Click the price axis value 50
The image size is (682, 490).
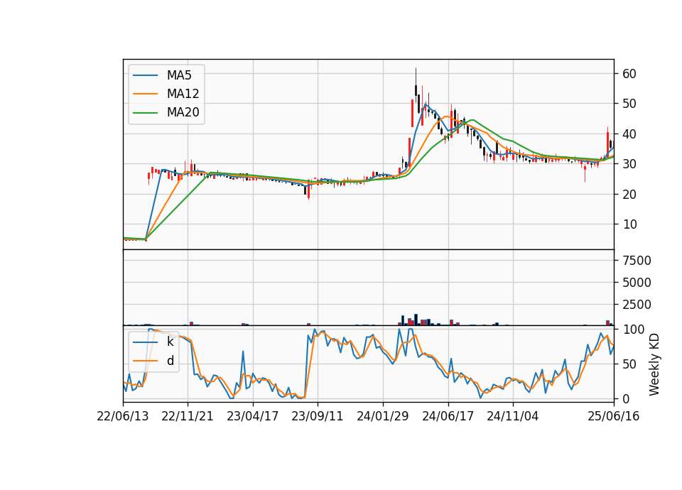click(629, 104)
